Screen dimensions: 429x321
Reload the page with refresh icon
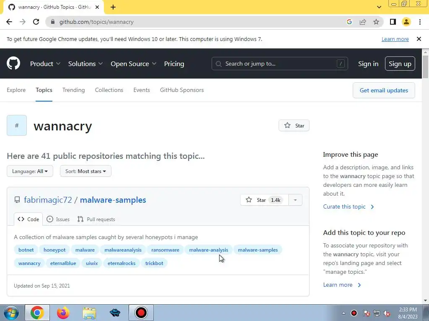(x=36, y=22)
